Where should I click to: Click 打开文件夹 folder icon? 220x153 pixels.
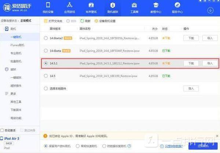46,21
